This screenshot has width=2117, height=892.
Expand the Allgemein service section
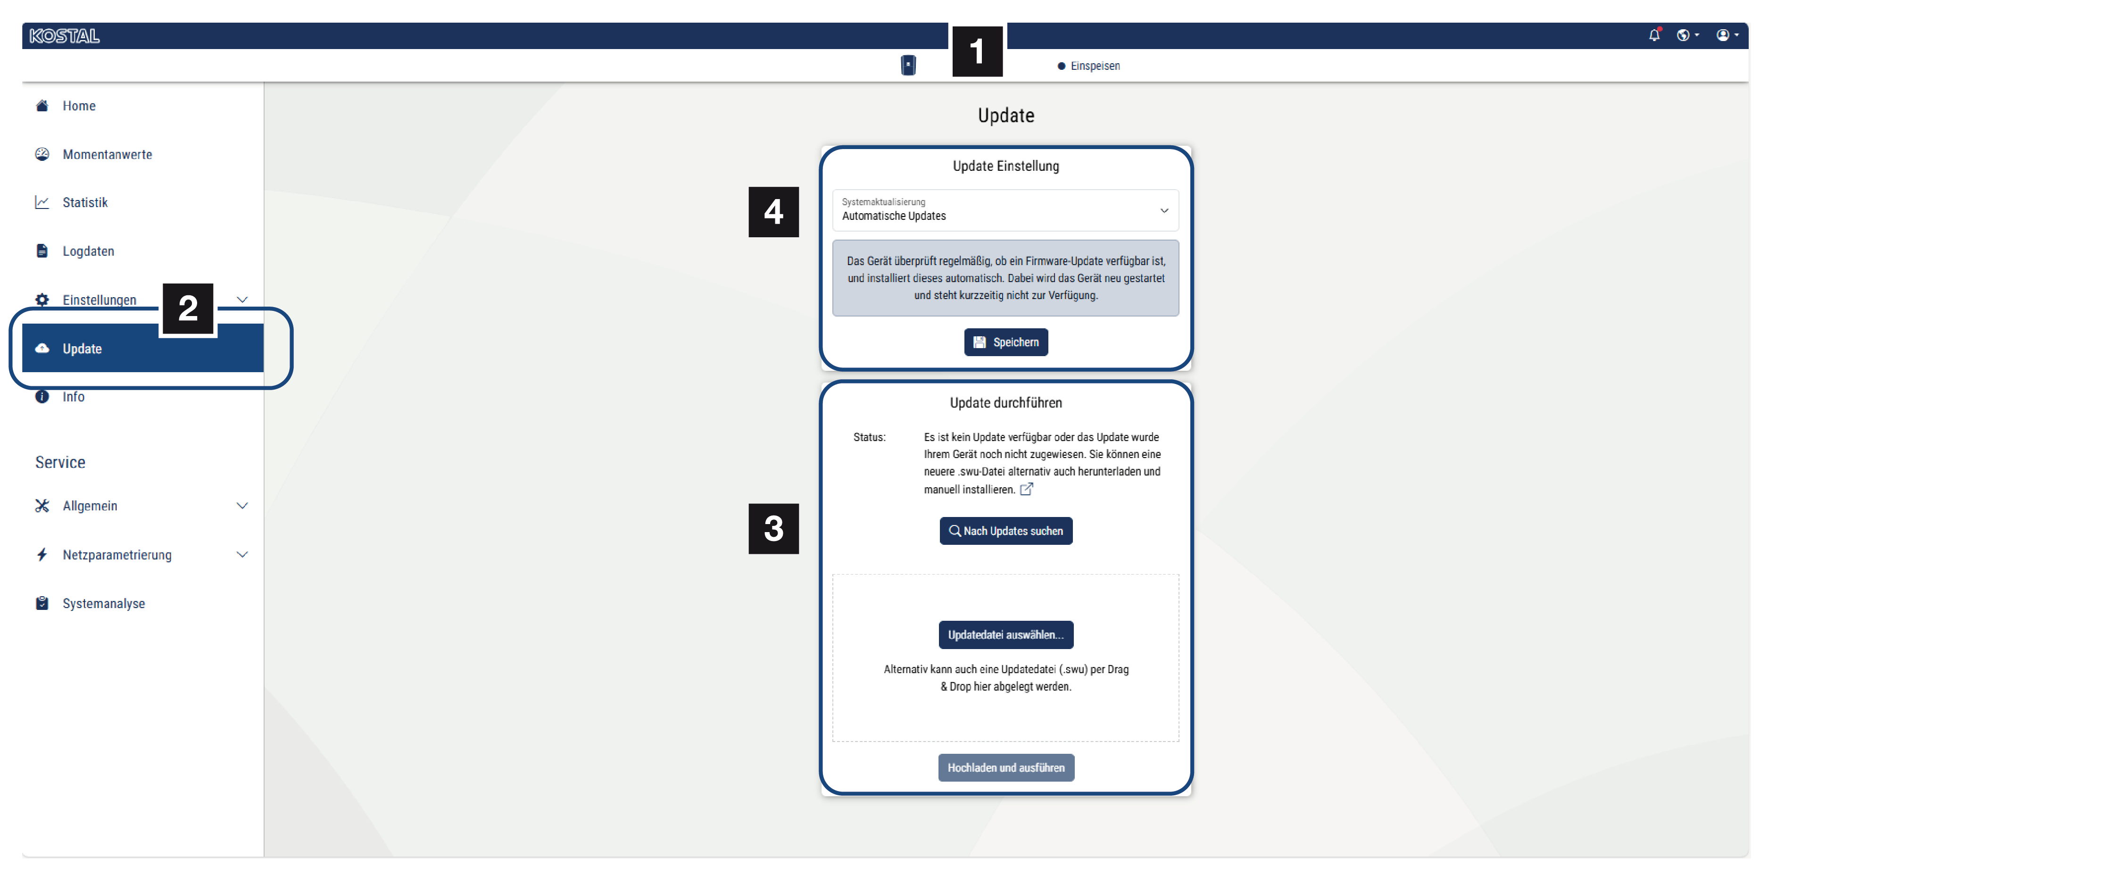[241, 507]
